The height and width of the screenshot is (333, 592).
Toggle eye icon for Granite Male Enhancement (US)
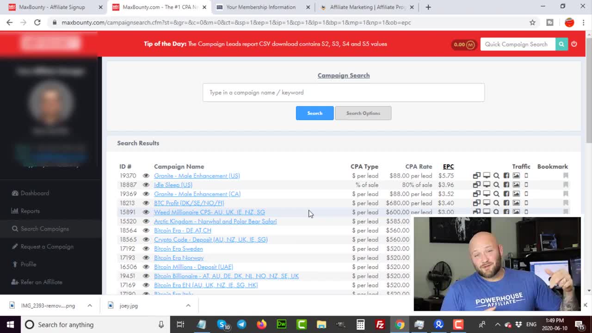pos(146,176)
